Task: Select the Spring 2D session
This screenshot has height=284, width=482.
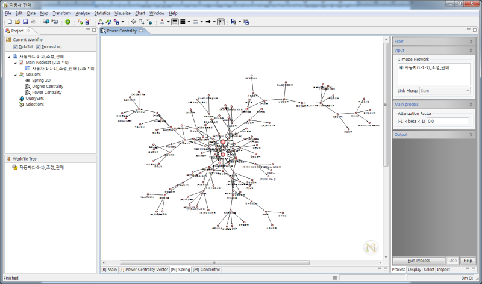Action: point(41,81)
